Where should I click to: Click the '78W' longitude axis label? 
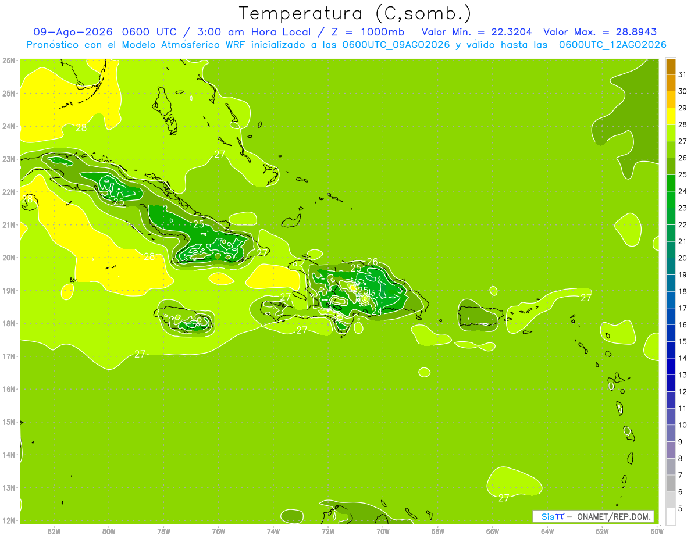pos(164,531)
